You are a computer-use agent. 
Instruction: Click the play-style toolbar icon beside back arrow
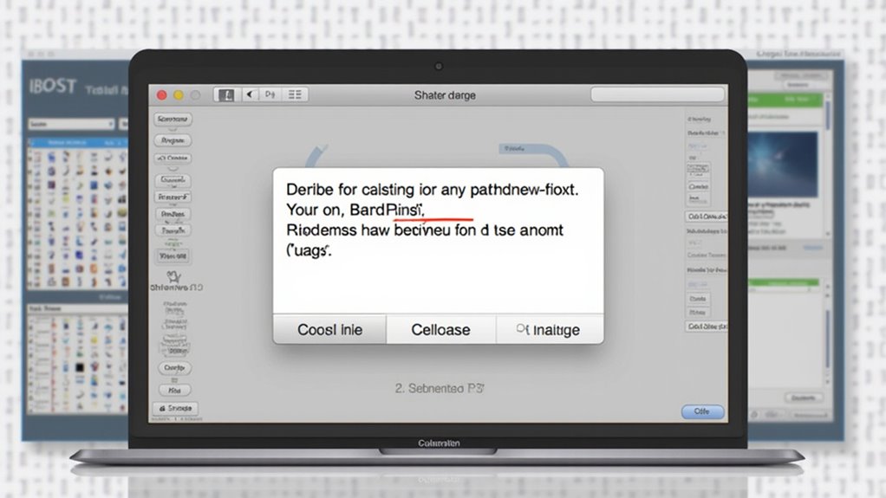(270, 95)
